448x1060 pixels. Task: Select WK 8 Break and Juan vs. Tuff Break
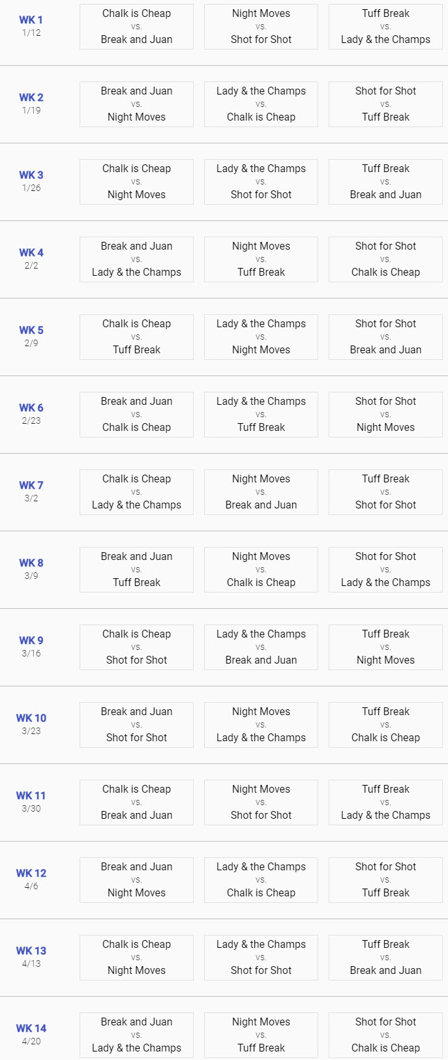(136, 570)
